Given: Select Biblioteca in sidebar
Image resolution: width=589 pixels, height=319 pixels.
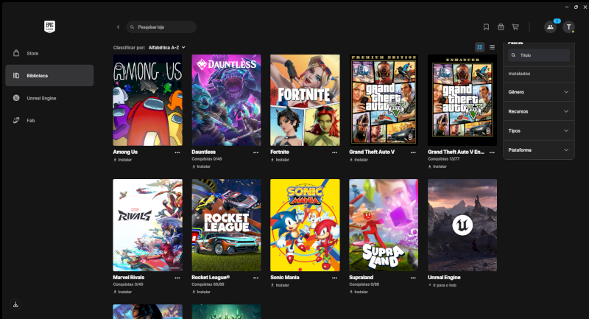Looking at the screenshot, I should click(x=49, y=76).
